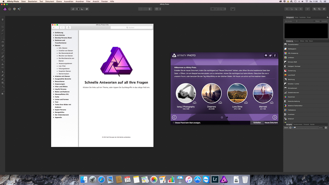This screenshot has height=185, width=329.
Task: Click the Invertieren adjustment icon
Action: [x=285, y=114]
